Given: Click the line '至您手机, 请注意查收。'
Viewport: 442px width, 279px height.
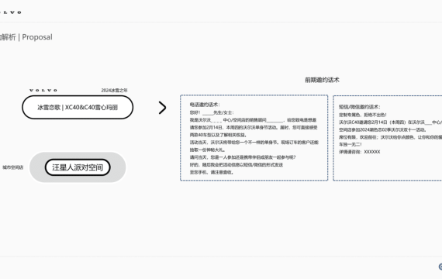Looking at the screenshot, I should (212, 172).
